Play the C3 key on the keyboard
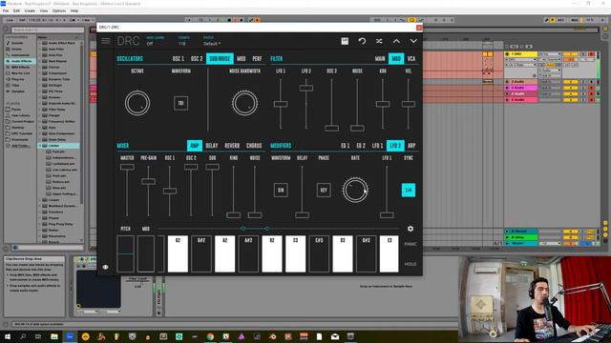The height and width of the screenshot is (343, 611). click(295, 253)
